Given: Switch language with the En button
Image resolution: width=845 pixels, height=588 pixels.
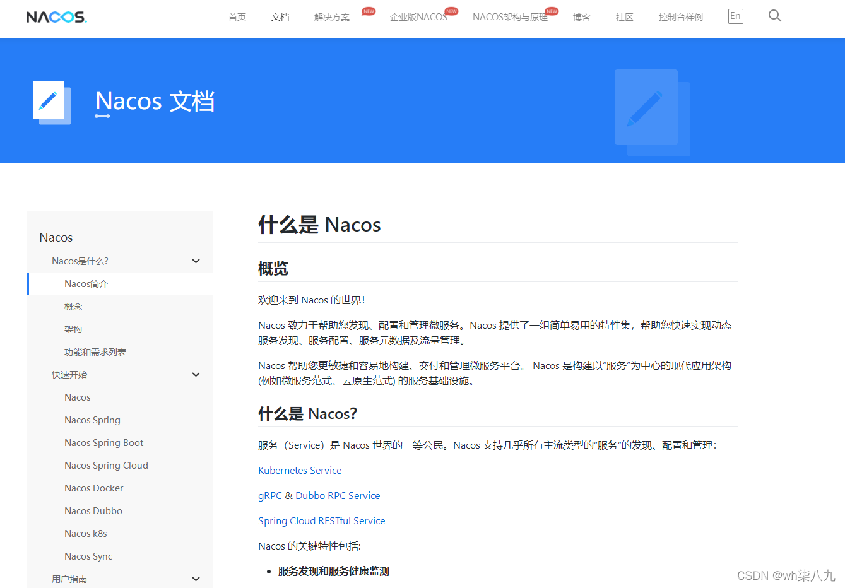Looking at the screenshot, I should click(x=735, y=16).
